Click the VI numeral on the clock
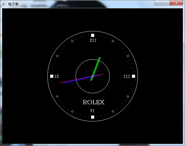185x146 pixels. pyautogui.click(x=92, y=111)
